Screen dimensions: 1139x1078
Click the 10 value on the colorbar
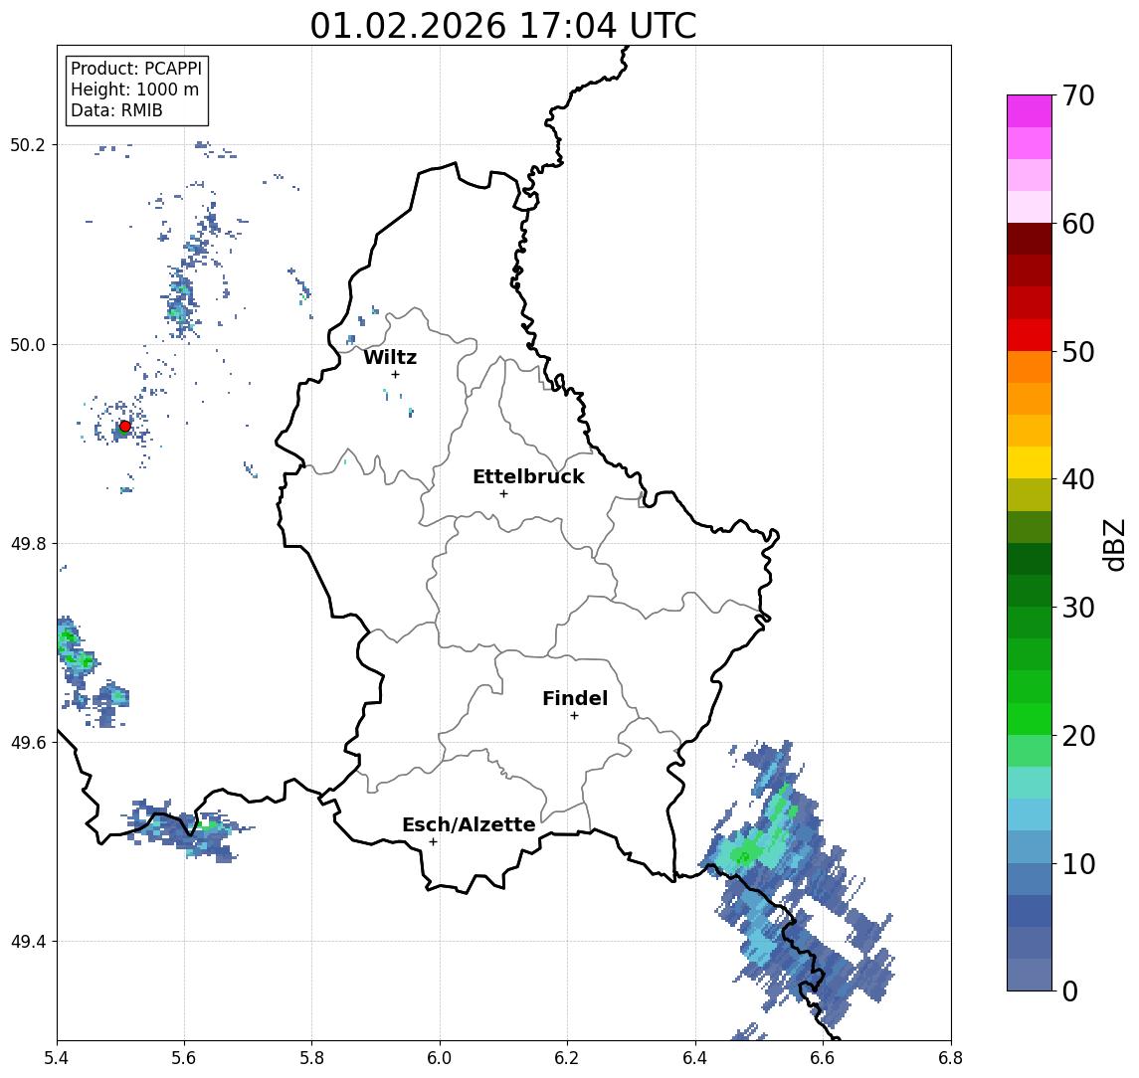pyautogui.click(x=1078, y=863)
